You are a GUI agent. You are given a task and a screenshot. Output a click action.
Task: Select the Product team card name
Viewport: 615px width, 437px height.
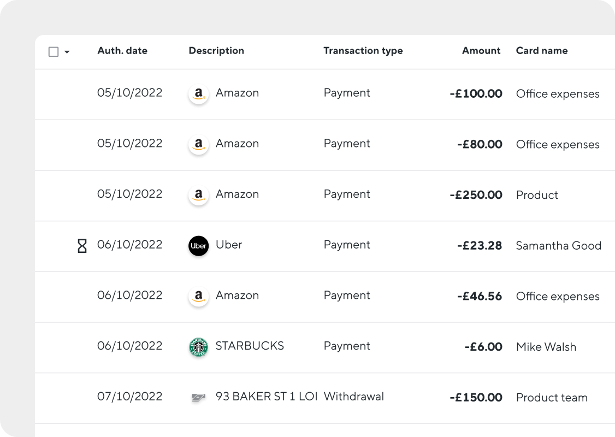pos(552,398)
